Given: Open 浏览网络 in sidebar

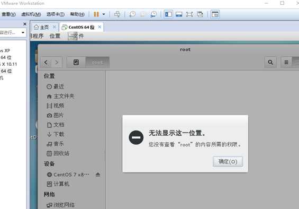Looking at the screenshot, I should click(60, 205).
